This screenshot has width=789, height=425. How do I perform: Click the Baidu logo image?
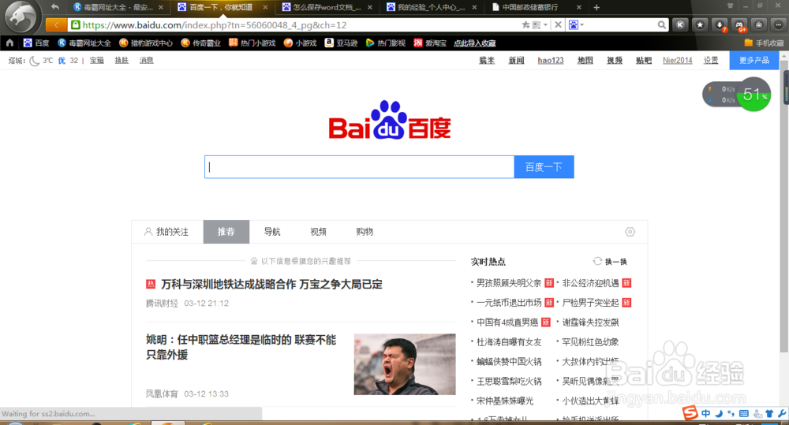click(390, 120)
